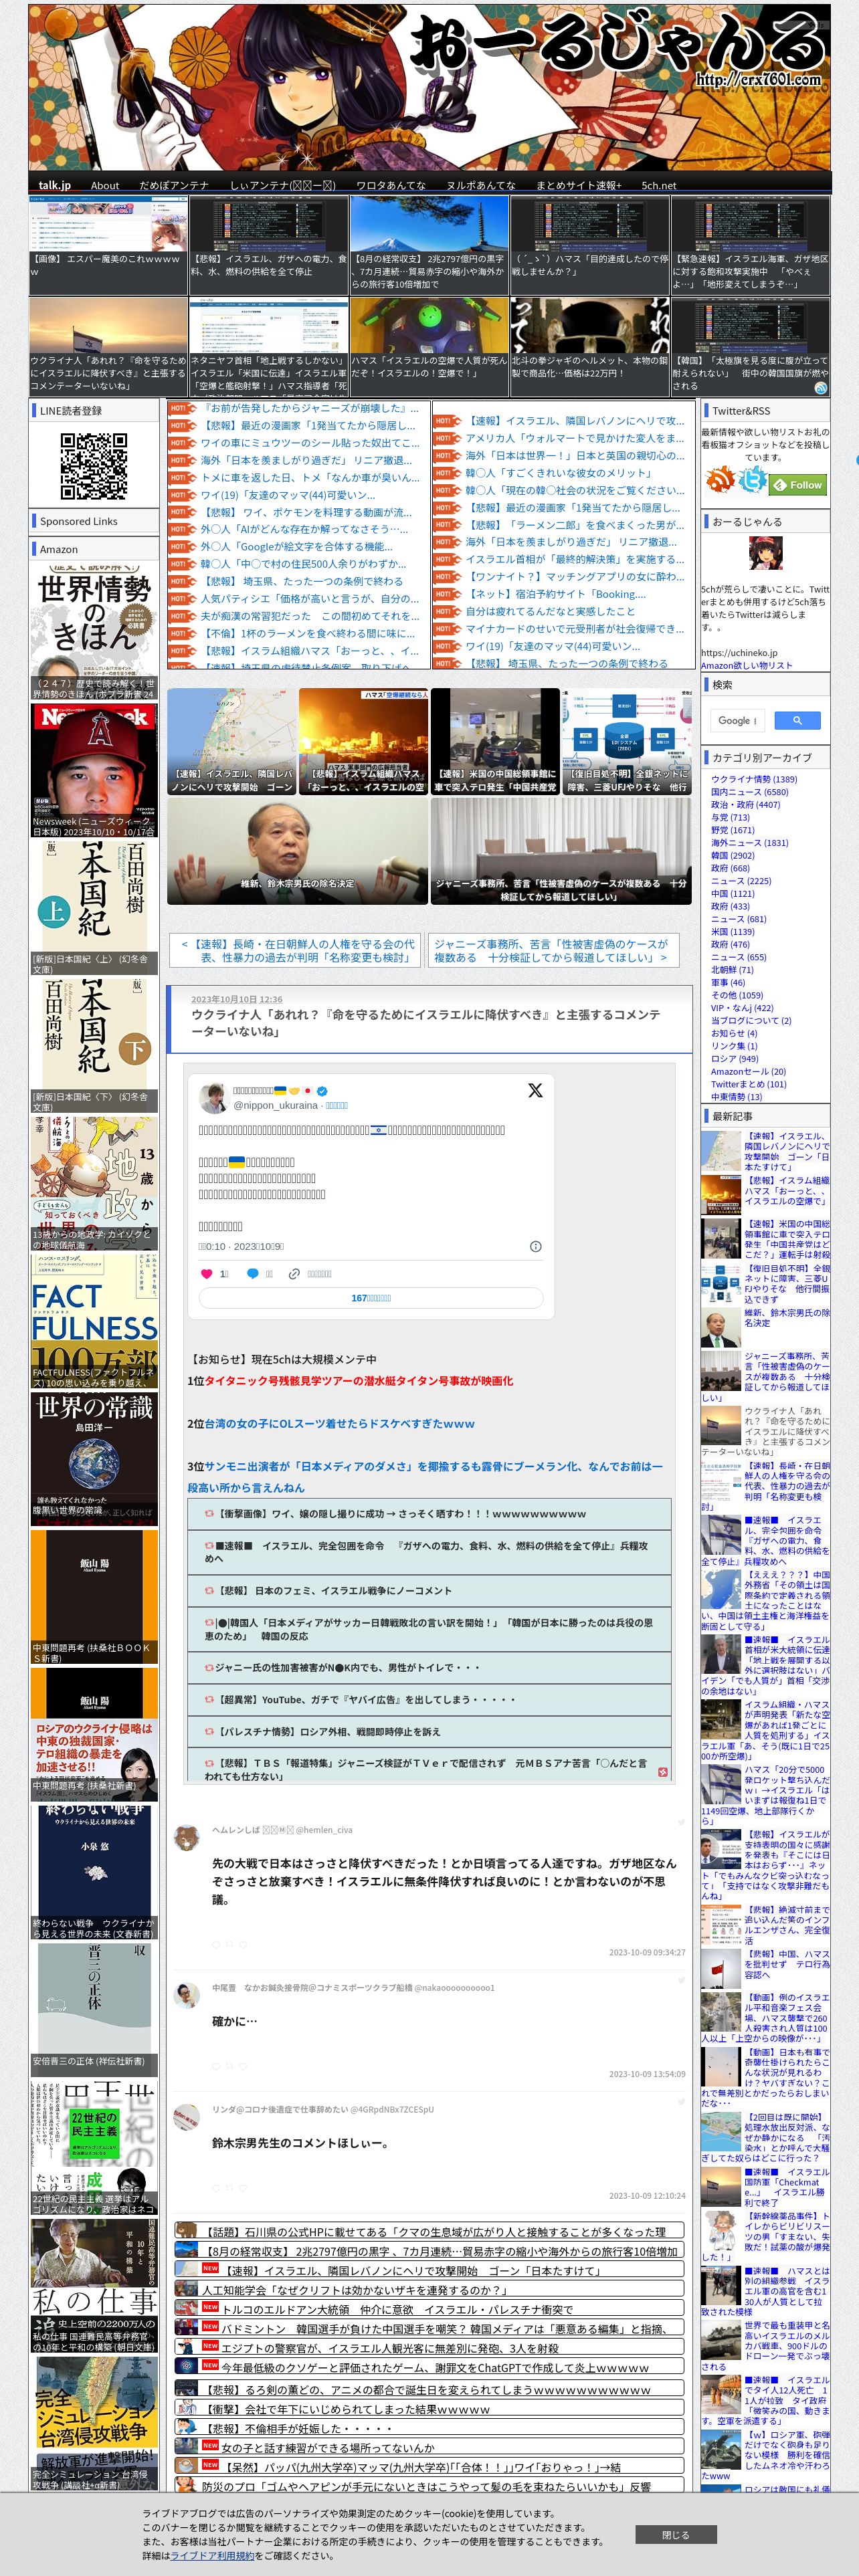Screen dimensions: 859x2576
Task: Open 北朝鮮 (71) category
Action: (732, 970)
